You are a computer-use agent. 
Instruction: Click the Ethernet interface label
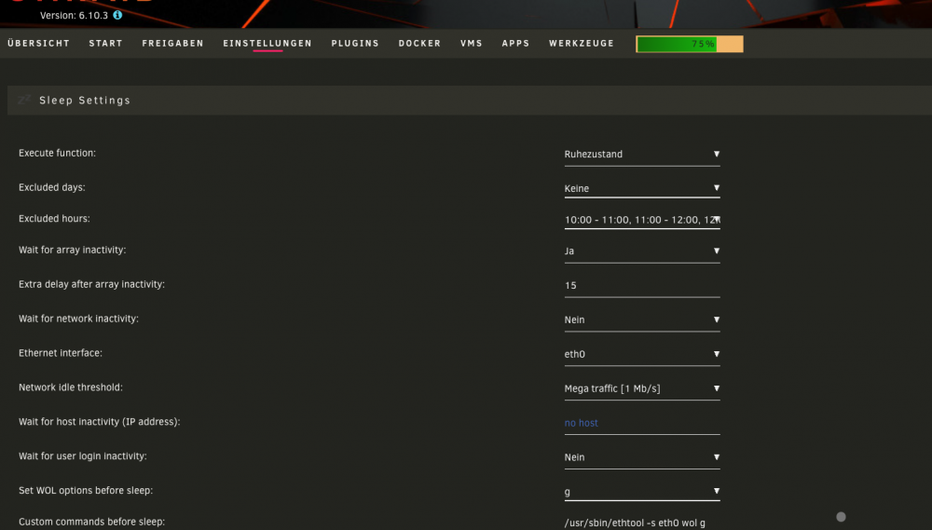[x=60, y=353]
